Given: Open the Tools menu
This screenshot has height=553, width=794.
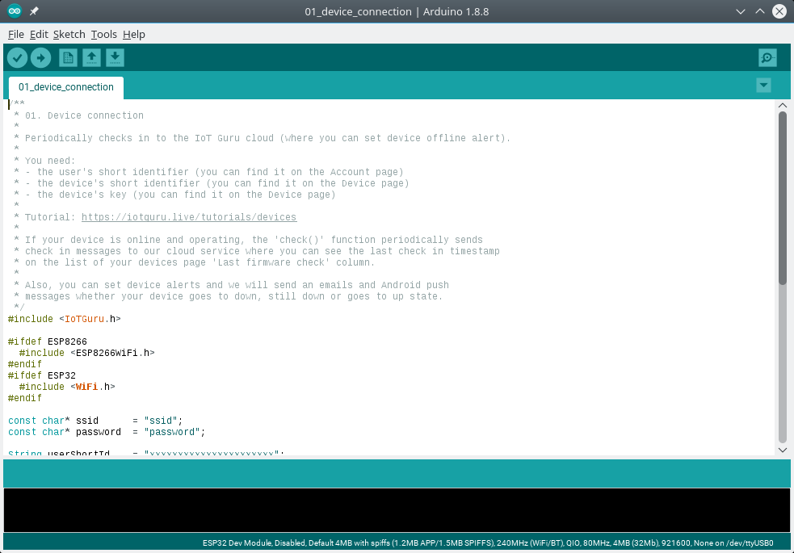Looking at the screenshot, I should pyautogui.click(x=104, y=35).
